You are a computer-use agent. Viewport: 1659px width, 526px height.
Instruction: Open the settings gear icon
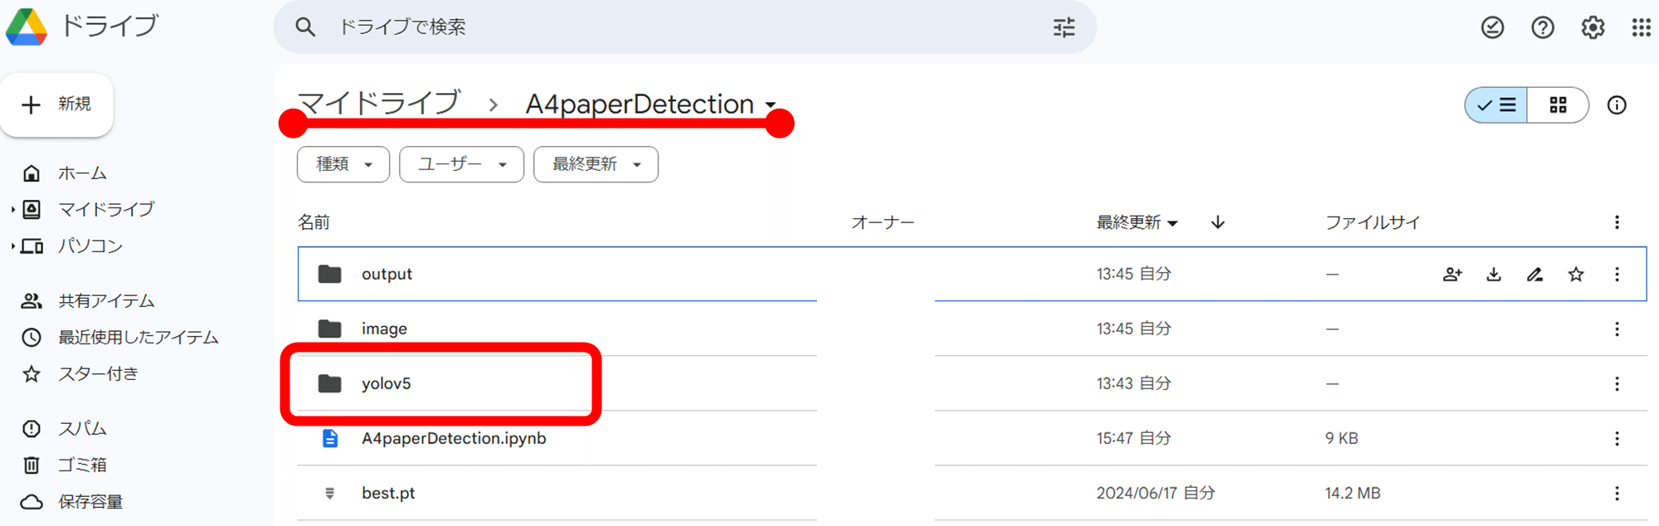tap(1593, 27)
